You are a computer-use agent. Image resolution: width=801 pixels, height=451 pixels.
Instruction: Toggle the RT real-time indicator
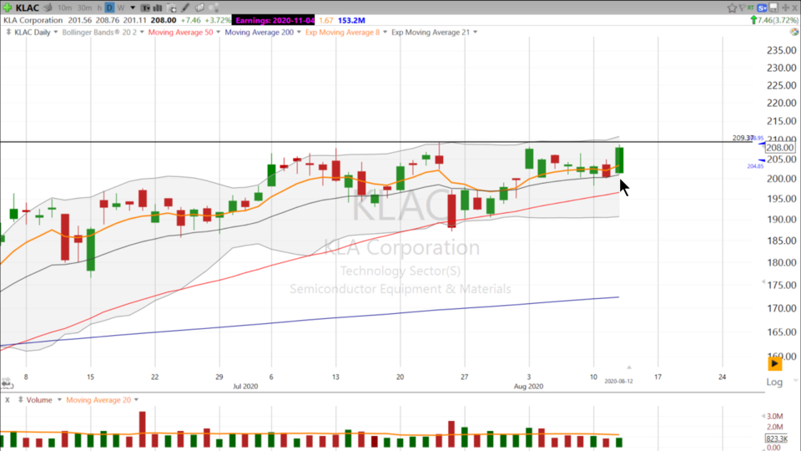750,8
